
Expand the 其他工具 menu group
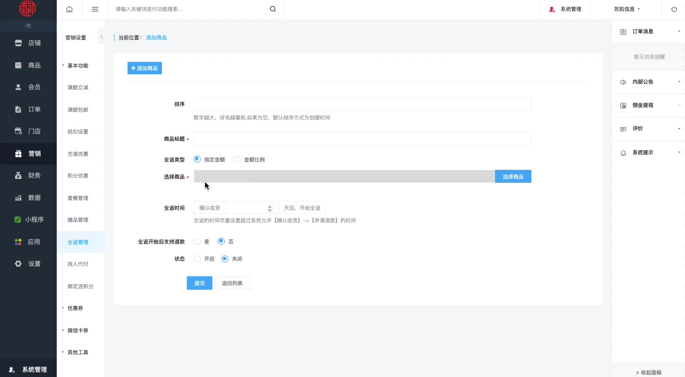[x=75, y=352]
